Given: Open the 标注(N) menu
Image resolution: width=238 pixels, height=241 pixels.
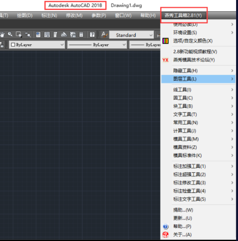Looking at the screenshot, I should (49, 16).
